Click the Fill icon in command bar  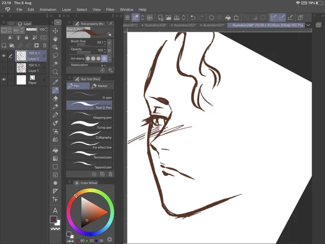tap(228, 18)
